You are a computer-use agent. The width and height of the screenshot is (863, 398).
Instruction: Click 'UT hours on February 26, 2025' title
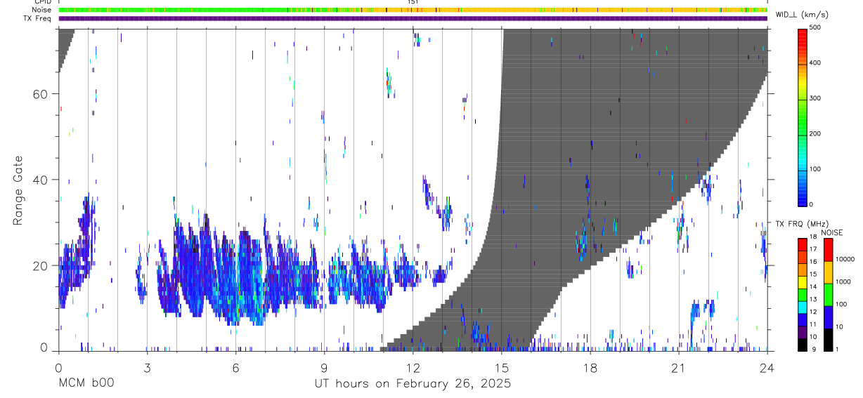click(413, 384)
